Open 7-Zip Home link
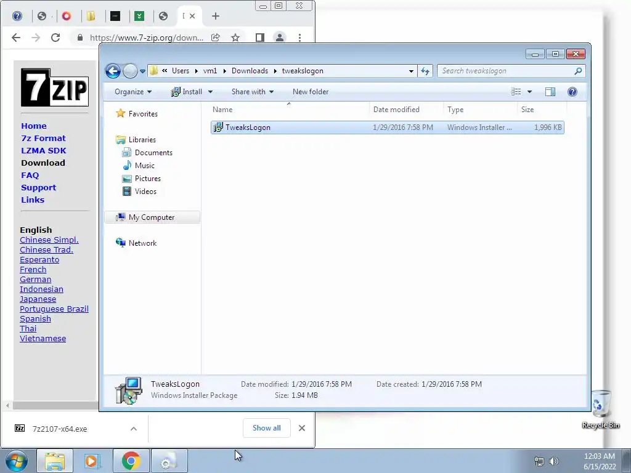 (x=34, y=126)
